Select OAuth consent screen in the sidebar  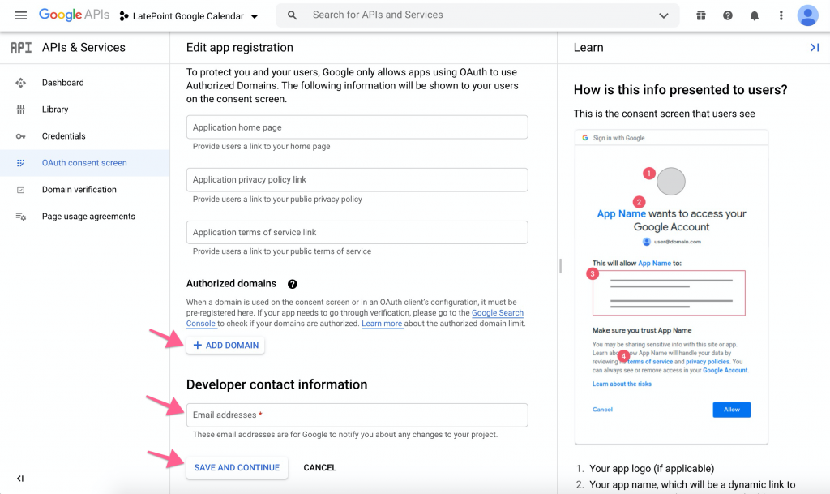(84, 163)
